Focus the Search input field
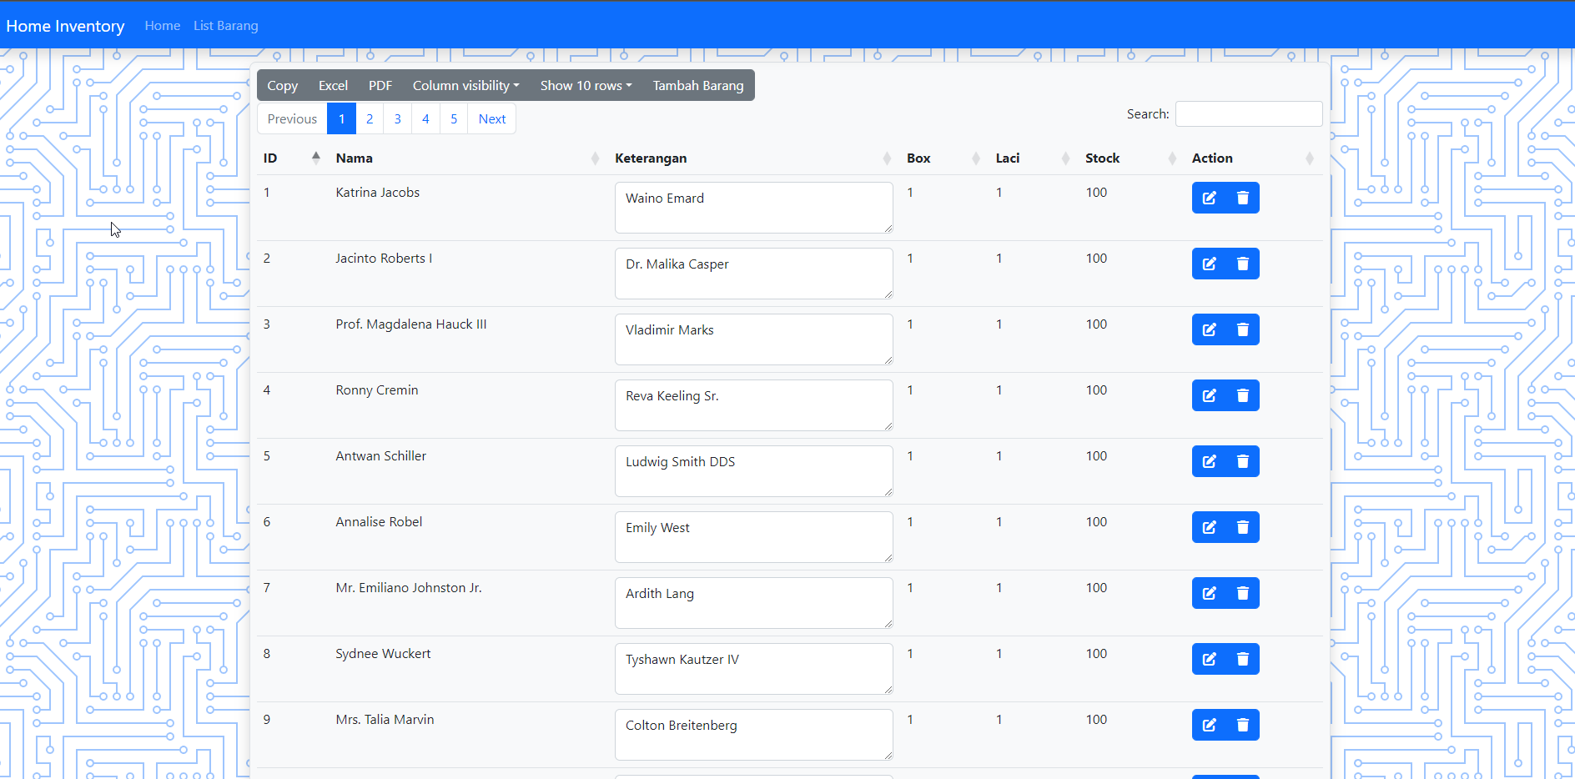 pos(1248,114)
